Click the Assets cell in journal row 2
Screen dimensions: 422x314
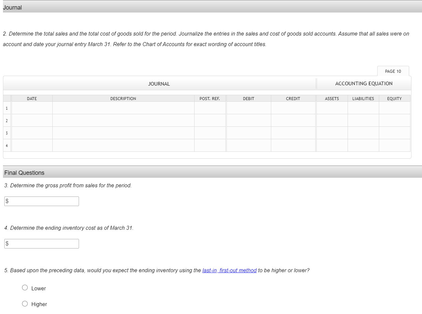tap(332, 120)
